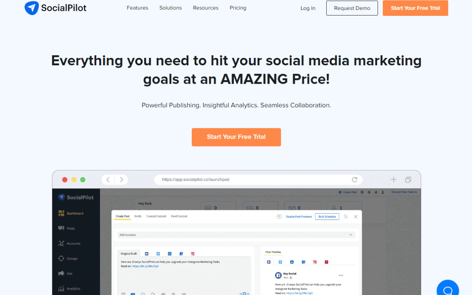This screenshot has height=295, width=472.
Task: Open Posts in the dark sidebar
Action: coord(67,228)
